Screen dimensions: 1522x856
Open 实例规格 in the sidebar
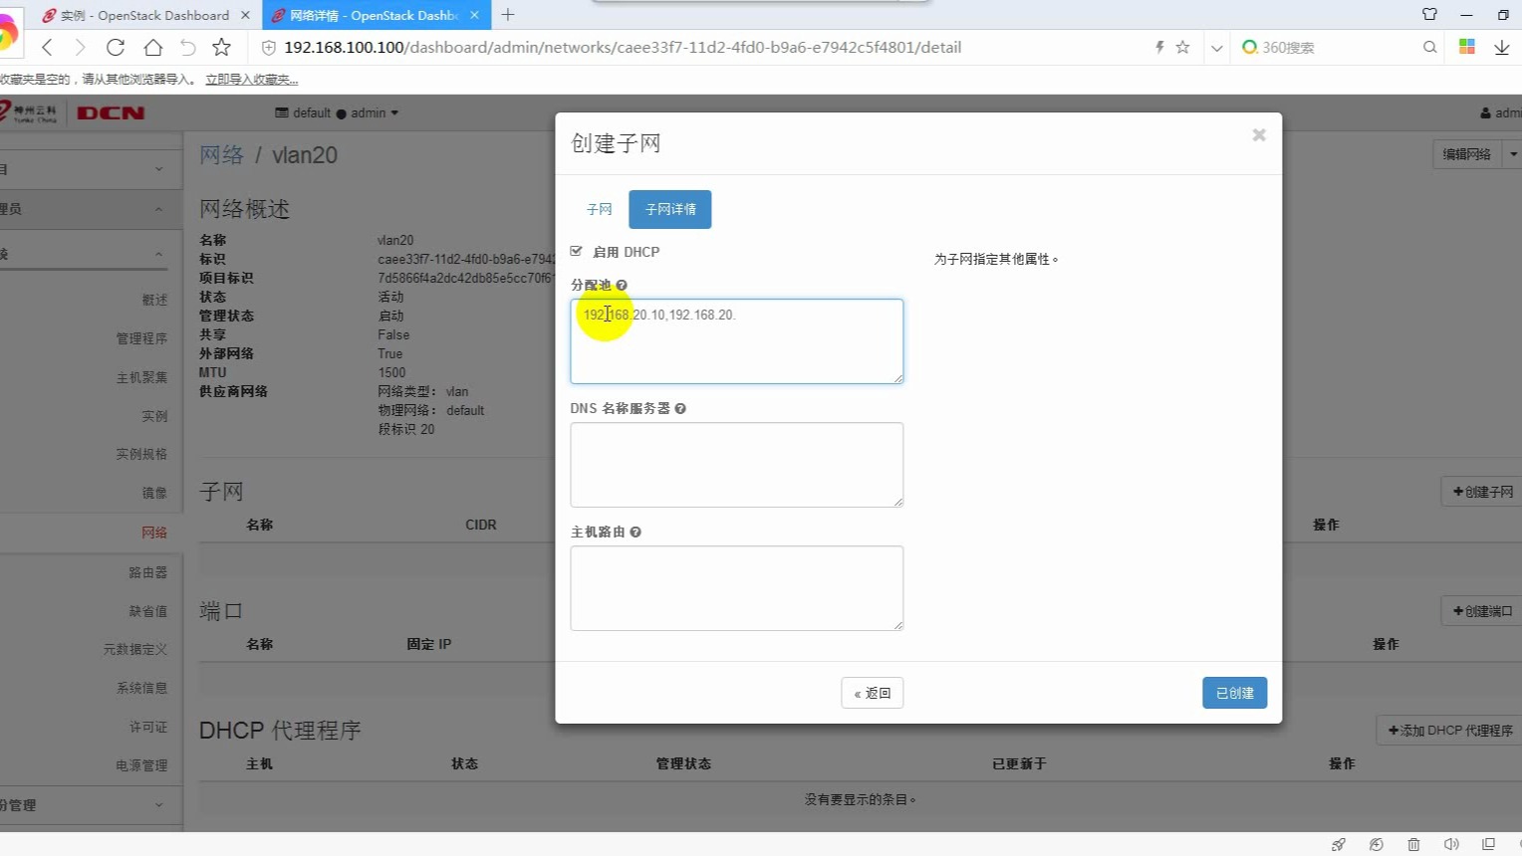141,454
